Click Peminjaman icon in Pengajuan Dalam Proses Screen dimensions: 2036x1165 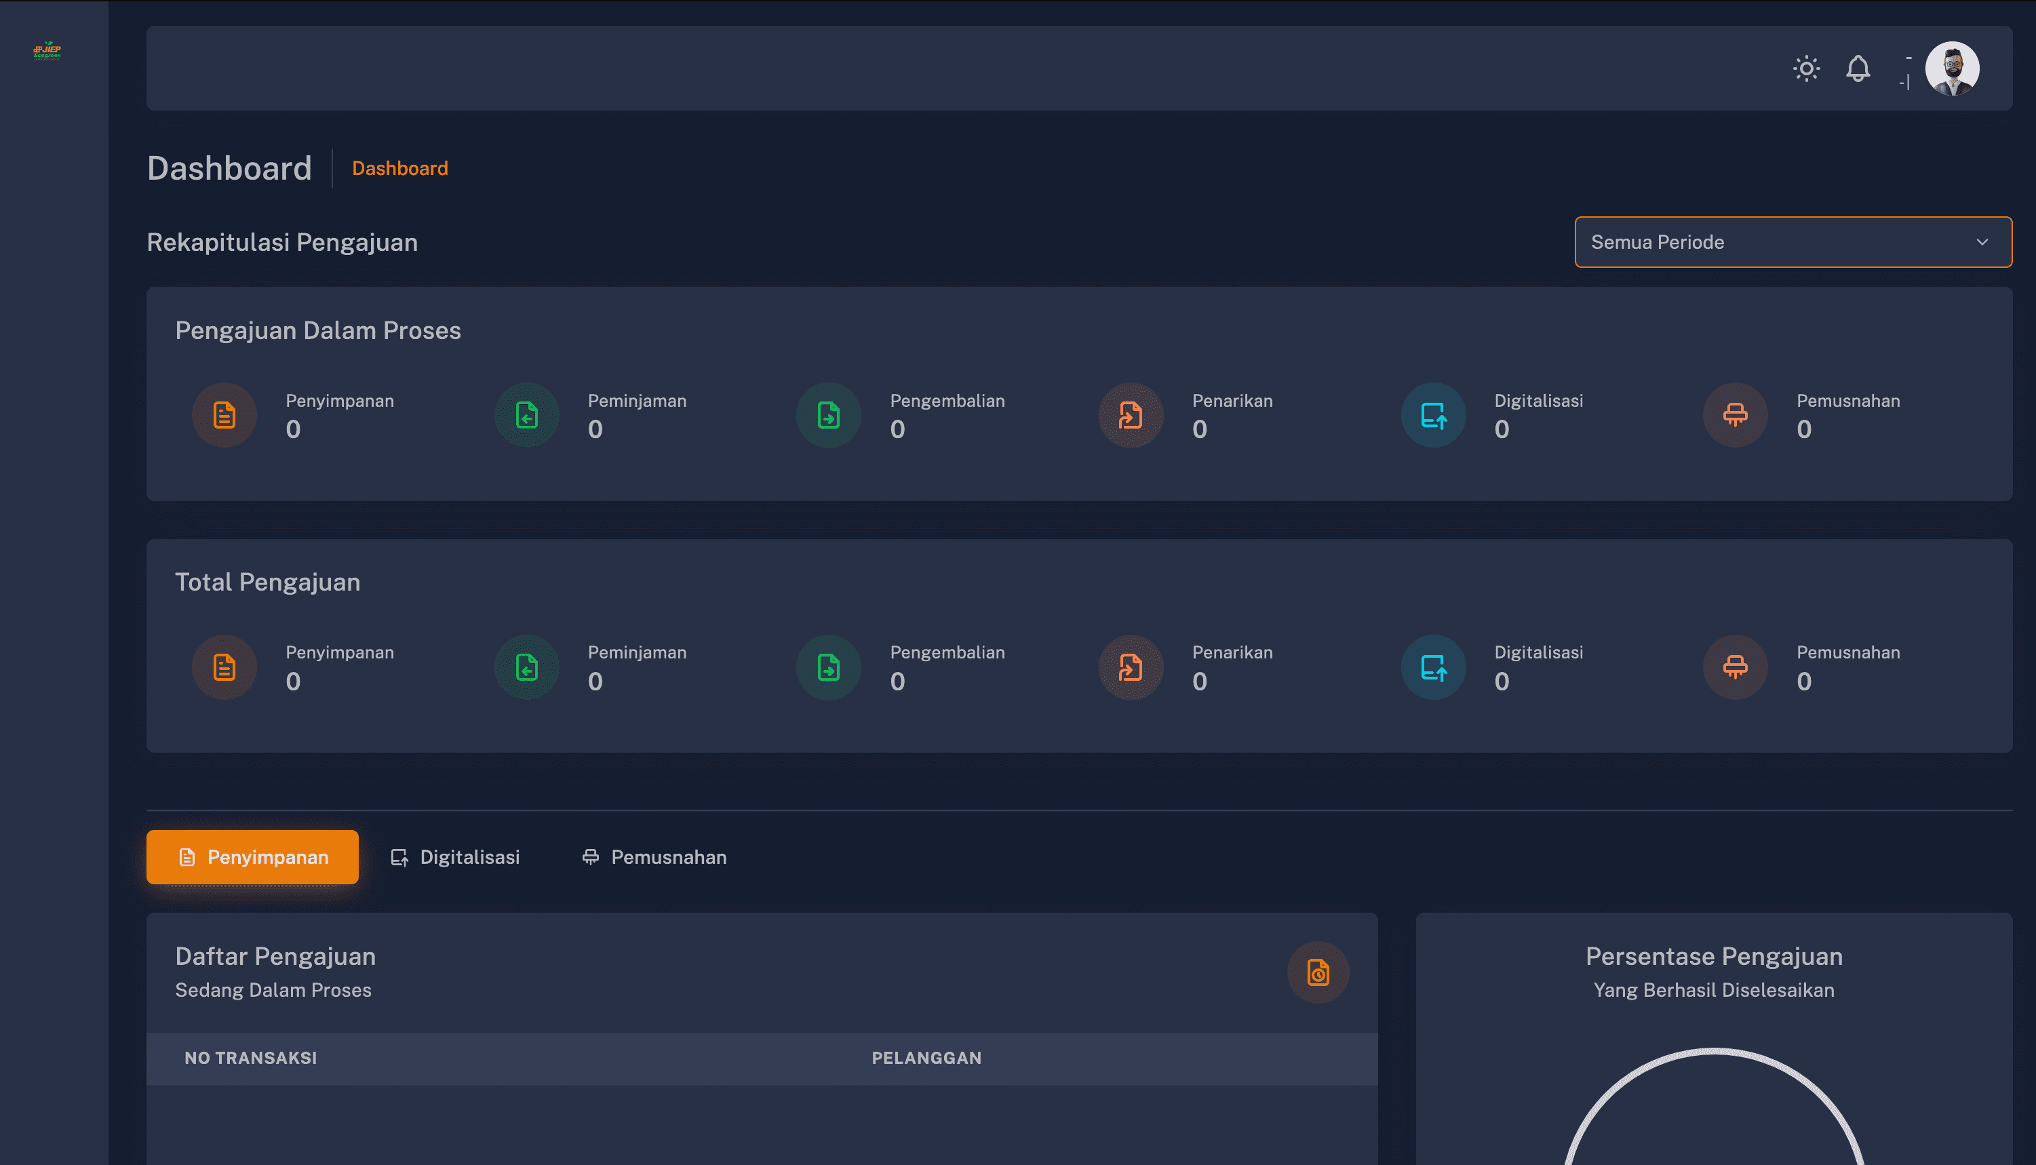[x=526, y=415]
